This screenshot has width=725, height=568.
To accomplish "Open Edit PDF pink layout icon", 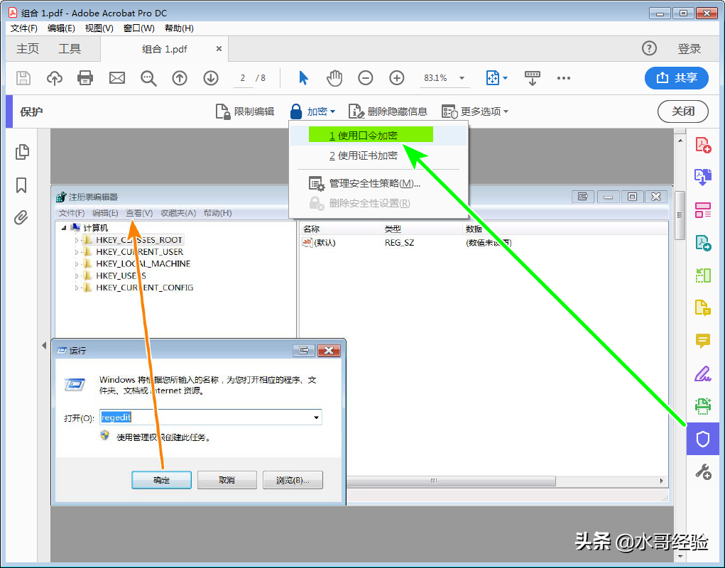I will (703, 210).
